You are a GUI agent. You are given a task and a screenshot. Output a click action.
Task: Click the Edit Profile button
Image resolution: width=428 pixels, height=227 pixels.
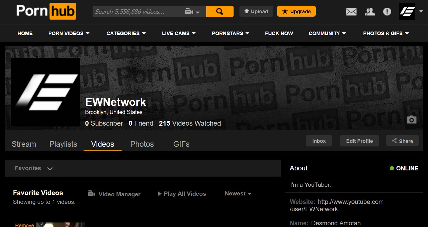coord(359,141)
